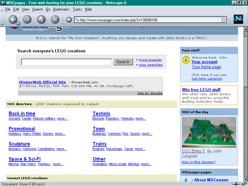
Task: Open the round dropdown button beside the URL field
Action: click(x=69, y=20)
